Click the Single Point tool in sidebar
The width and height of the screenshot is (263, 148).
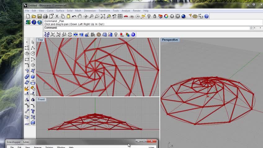click(x=27, y=42)
